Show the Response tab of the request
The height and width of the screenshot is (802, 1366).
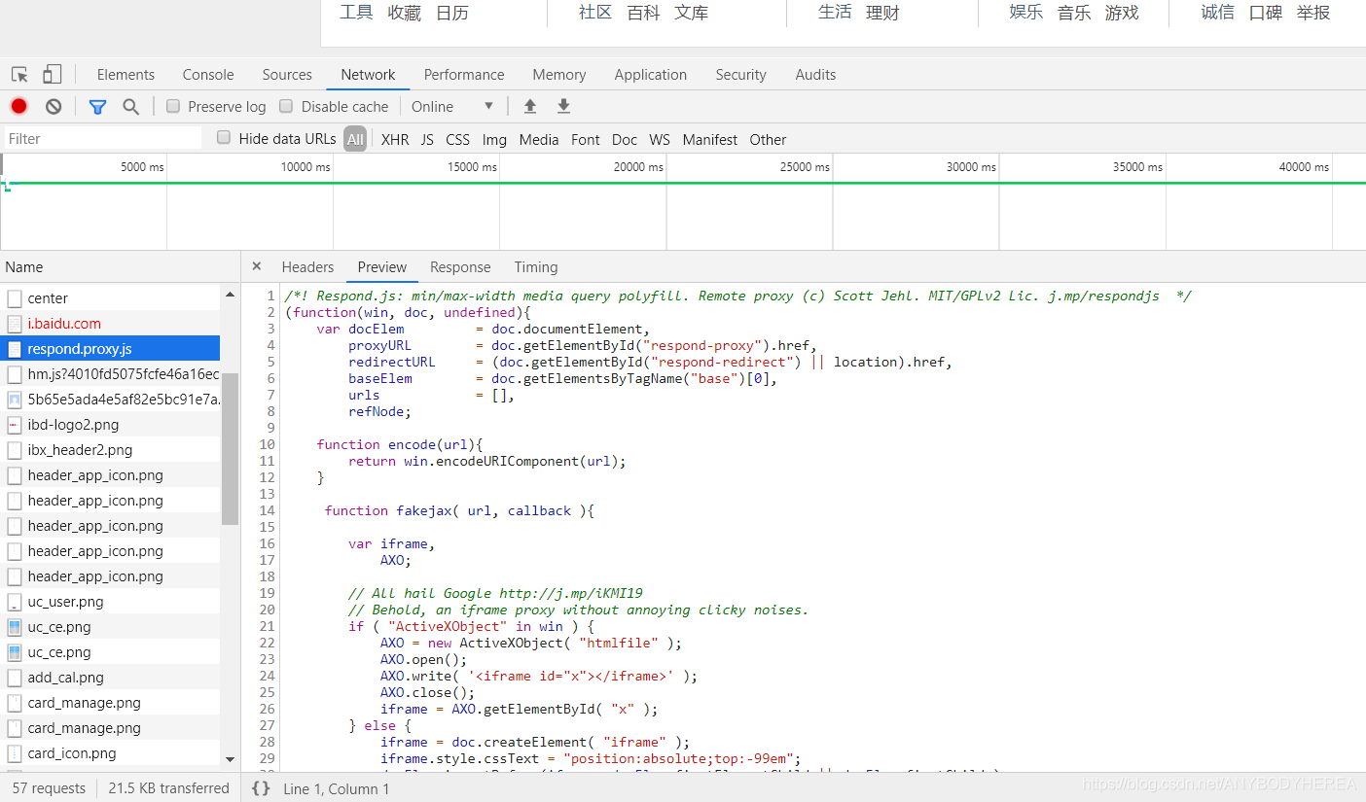[x=460, y=267]
